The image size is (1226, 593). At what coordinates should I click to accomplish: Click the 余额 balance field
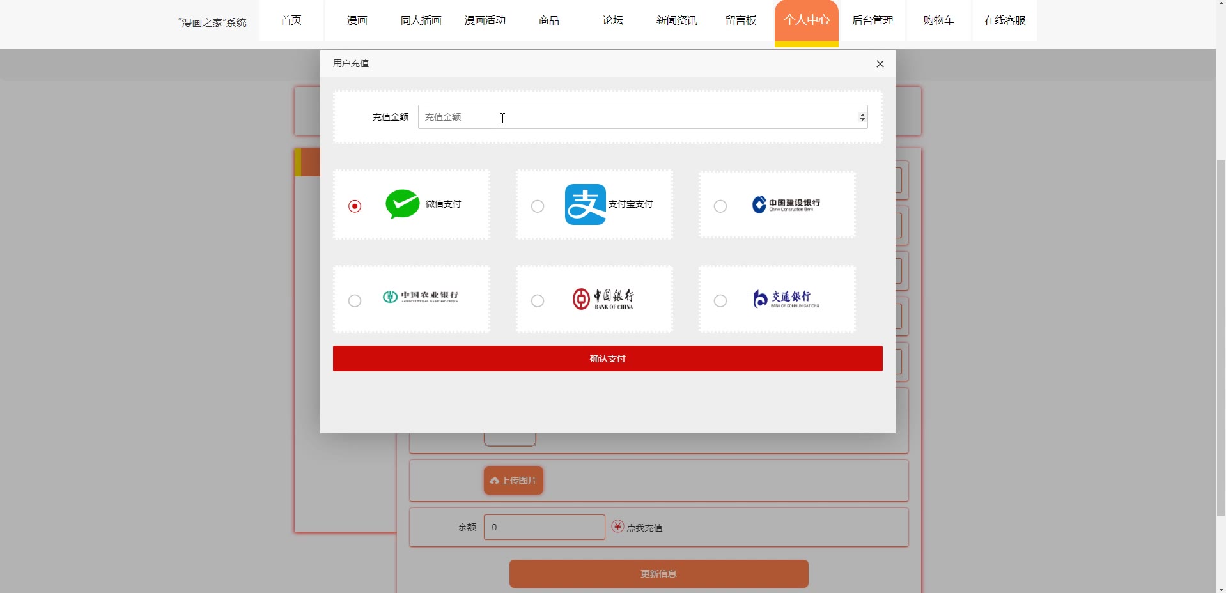click(x=545, y=527)
